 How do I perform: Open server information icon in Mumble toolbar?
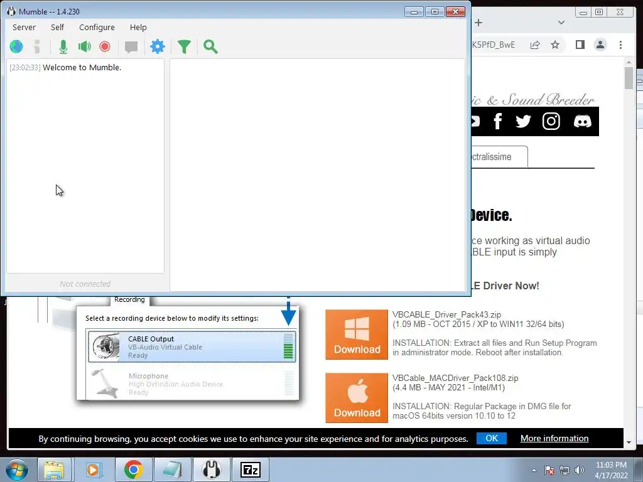pos(37,46)
